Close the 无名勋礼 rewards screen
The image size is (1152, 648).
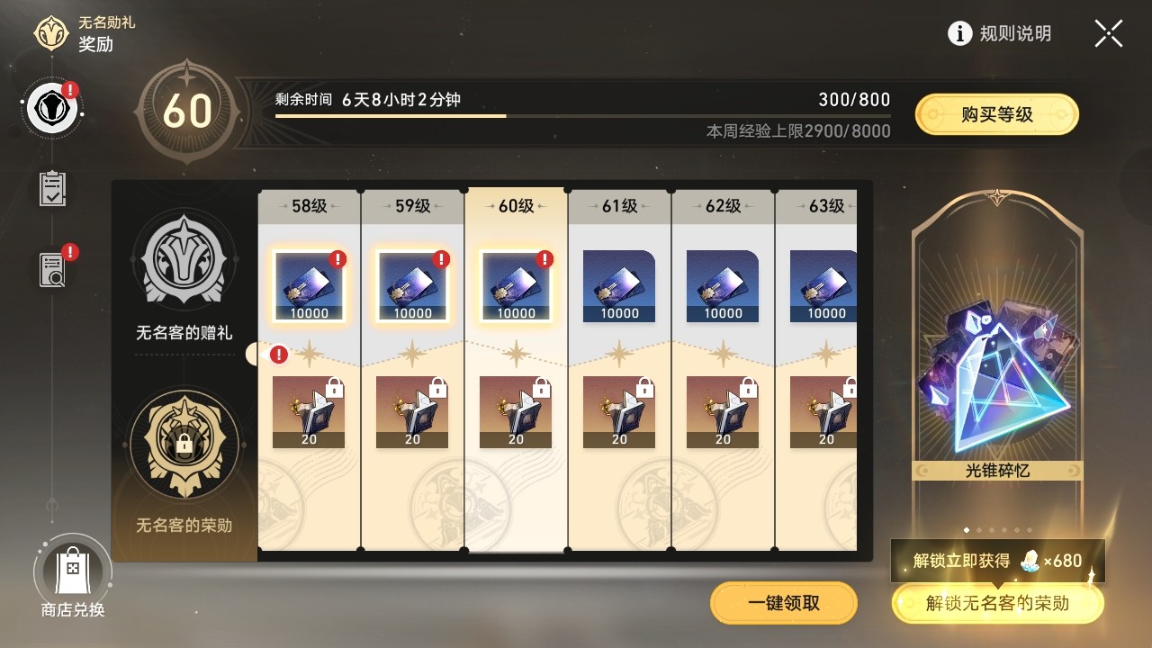tap(1108, 34)
